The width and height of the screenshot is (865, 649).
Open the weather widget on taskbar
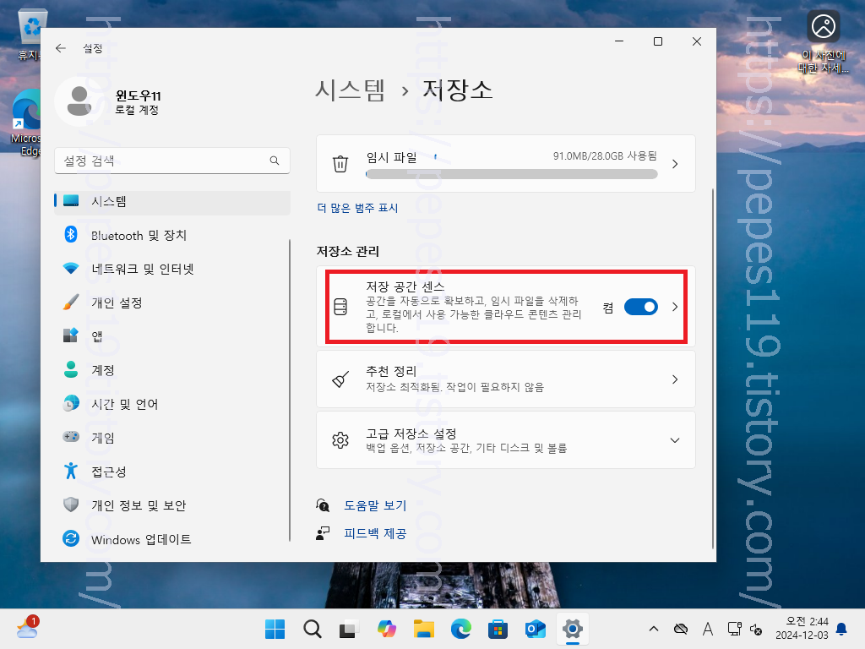tap(28, 628)
